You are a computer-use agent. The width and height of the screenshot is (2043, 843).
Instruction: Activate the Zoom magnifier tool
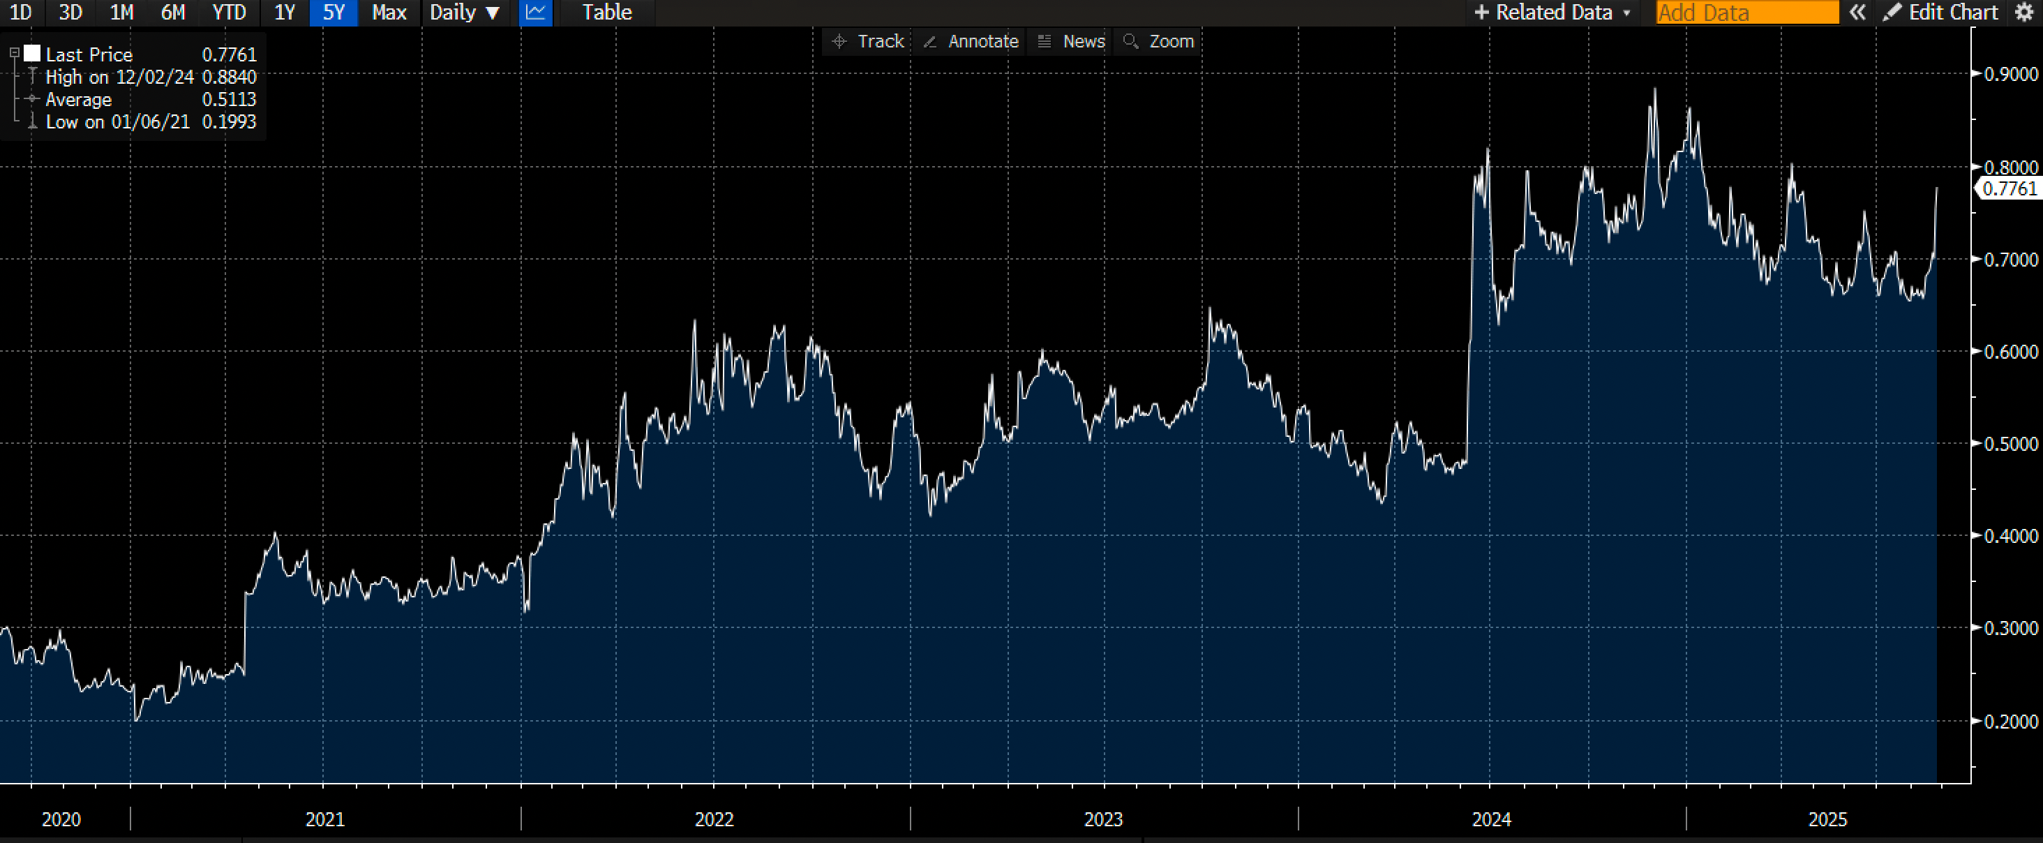coord(1160,41)
